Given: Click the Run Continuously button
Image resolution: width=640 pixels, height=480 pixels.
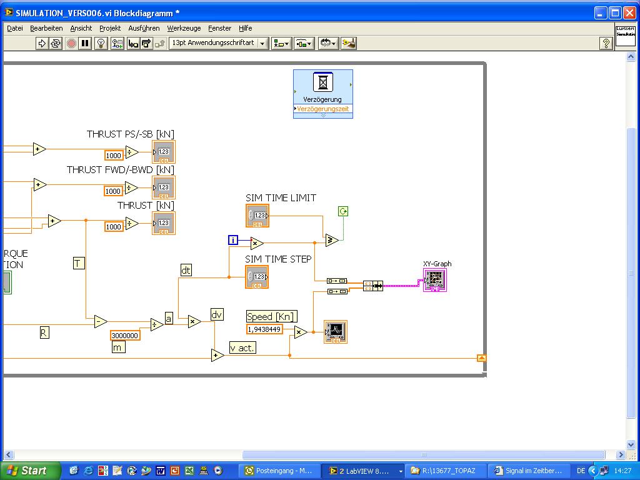Looking at the screenshot, I should click(x=56, y=43).
